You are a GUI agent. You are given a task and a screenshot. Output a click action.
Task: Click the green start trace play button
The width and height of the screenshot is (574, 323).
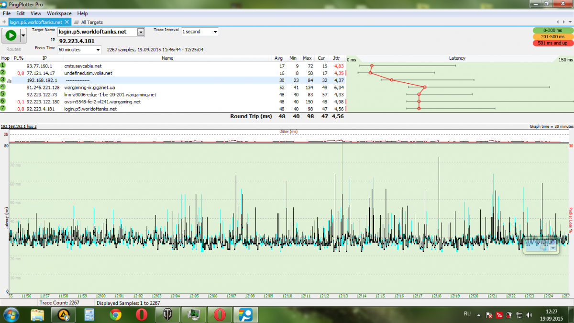click(x=11, y=35)
